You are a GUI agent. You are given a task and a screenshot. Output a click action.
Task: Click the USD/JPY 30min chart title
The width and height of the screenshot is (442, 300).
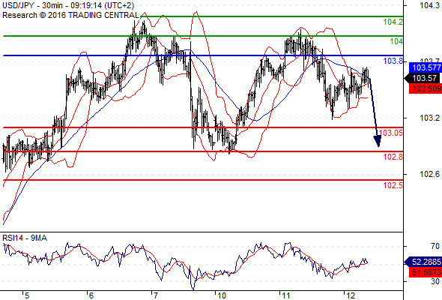coord(68,5)
